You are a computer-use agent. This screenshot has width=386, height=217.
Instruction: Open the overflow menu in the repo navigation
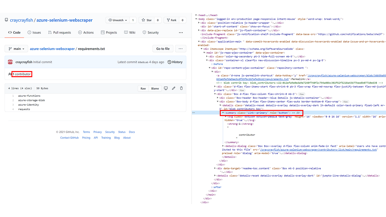point(181,32)
